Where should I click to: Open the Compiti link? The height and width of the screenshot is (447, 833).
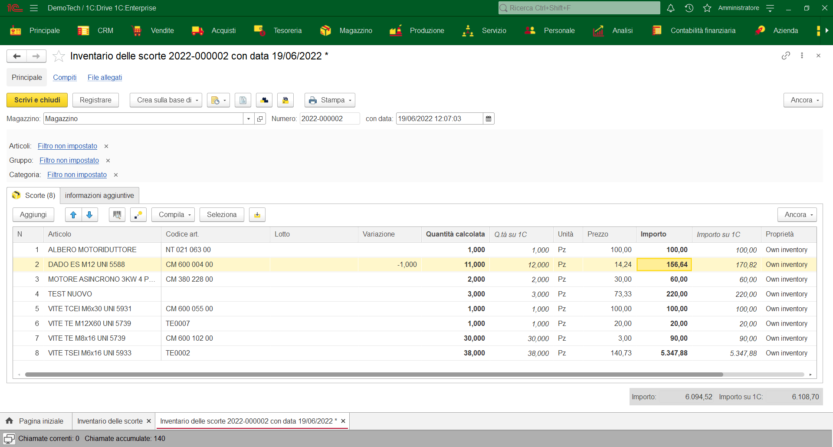point(65,78)
